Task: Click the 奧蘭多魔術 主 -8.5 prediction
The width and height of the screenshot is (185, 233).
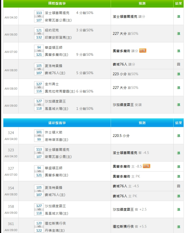Action: (x=127, y=166)
